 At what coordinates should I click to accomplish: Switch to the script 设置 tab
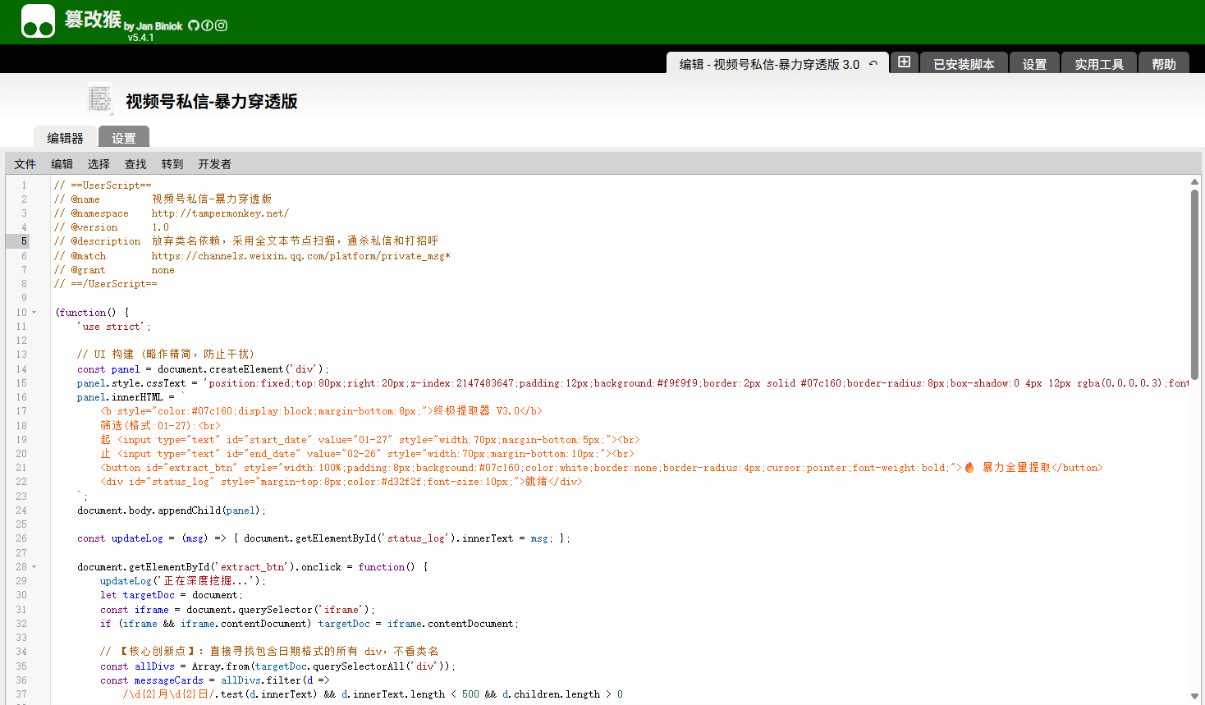(x=124, y=138)
